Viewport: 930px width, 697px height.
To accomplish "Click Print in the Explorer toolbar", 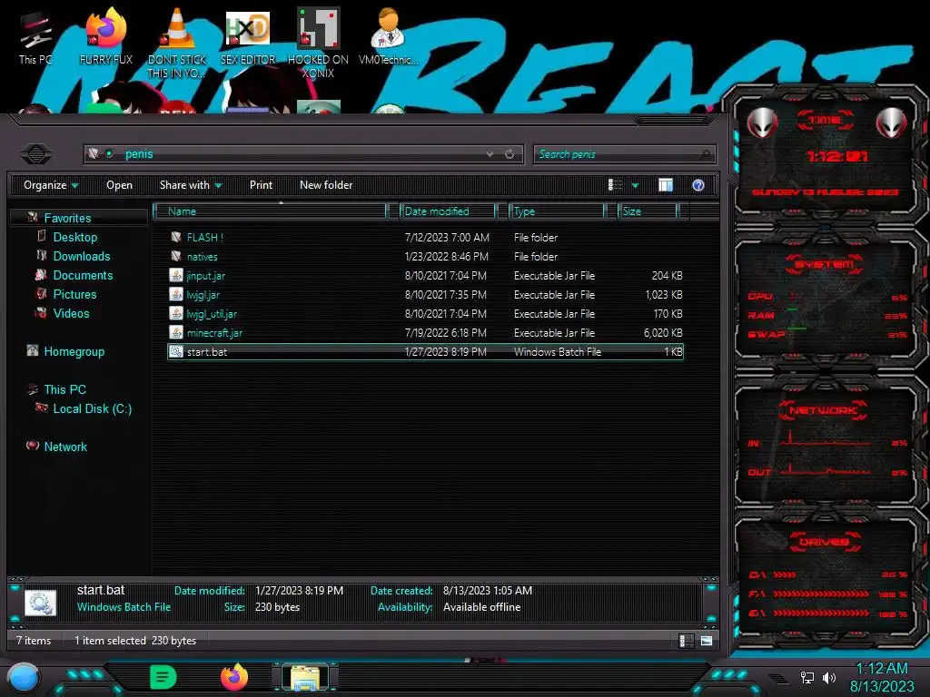I will tap(261, 185).
